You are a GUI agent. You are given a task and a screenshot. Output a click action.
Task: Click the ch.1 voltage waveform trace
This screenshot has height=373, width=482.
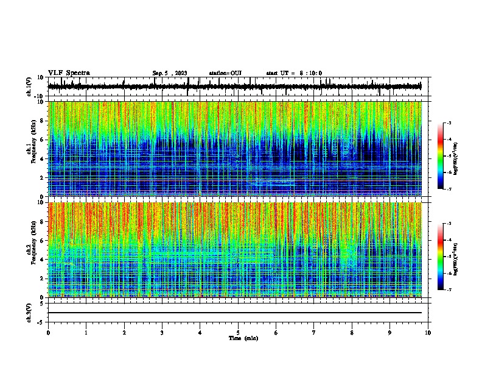point(234,87)
